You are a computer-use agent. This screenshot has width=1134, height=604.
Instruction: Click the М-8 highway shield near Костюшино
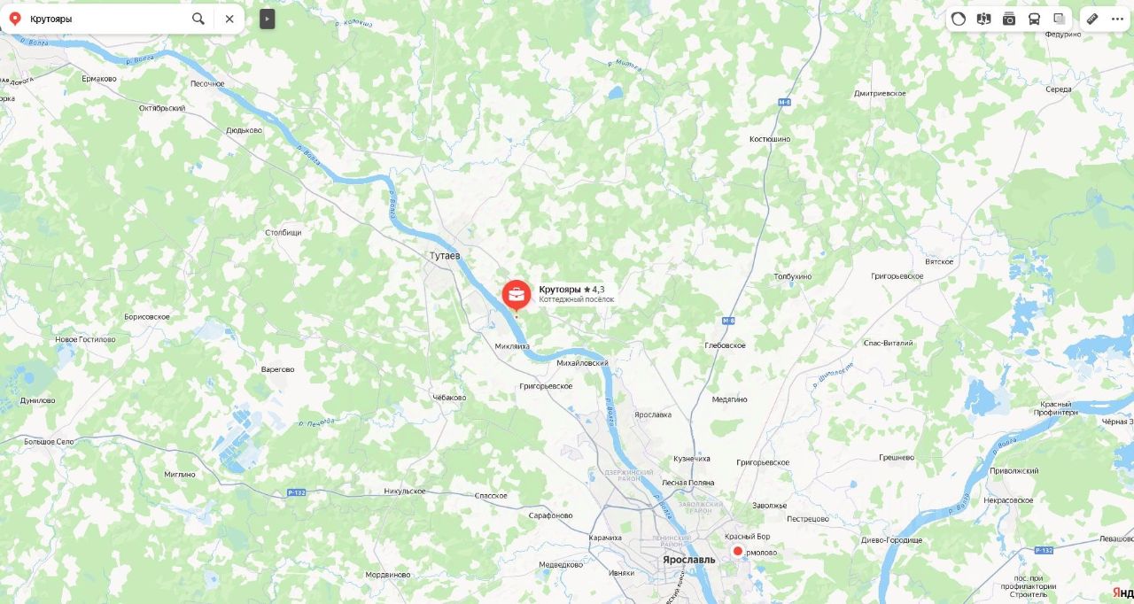click(x=784, y=101)
